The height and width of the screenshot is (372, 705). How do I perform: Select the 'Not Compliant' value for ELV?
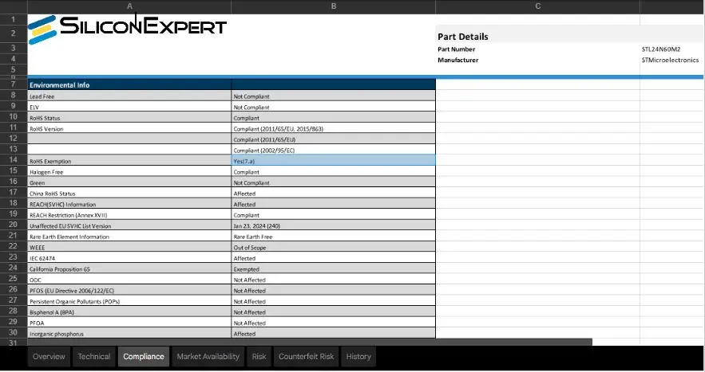pos(333,107)
